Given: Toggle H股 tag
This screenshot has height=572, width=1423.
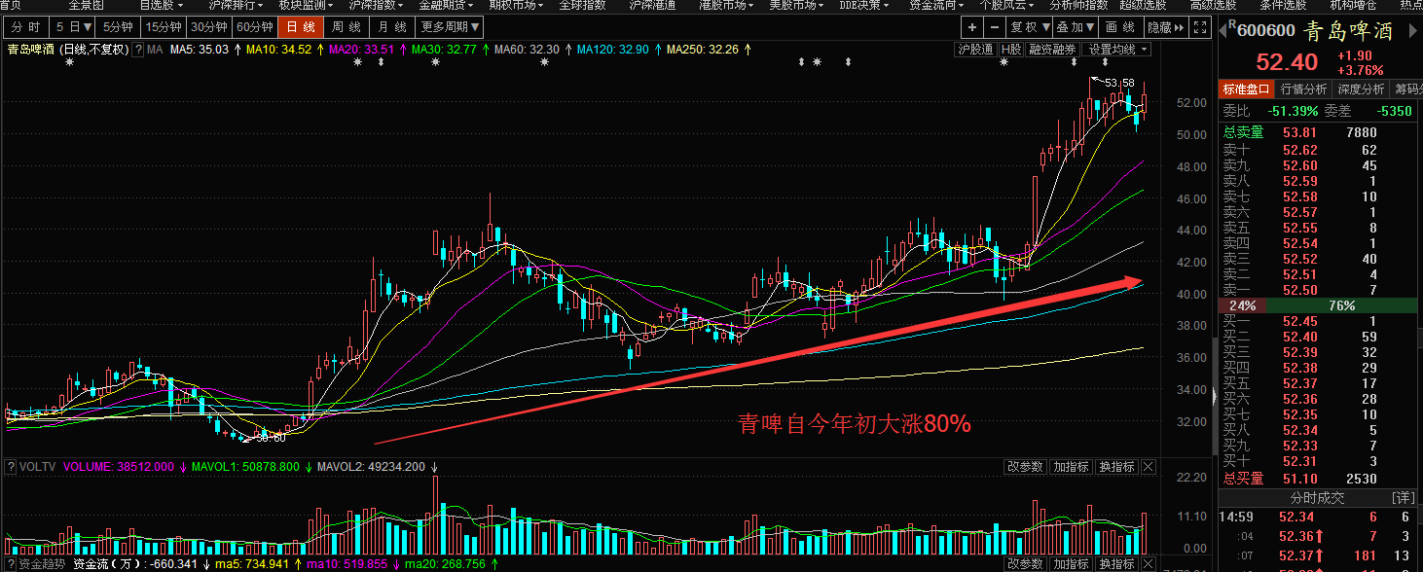Looking at the screenshot, I should click(x=1011, y=49).
